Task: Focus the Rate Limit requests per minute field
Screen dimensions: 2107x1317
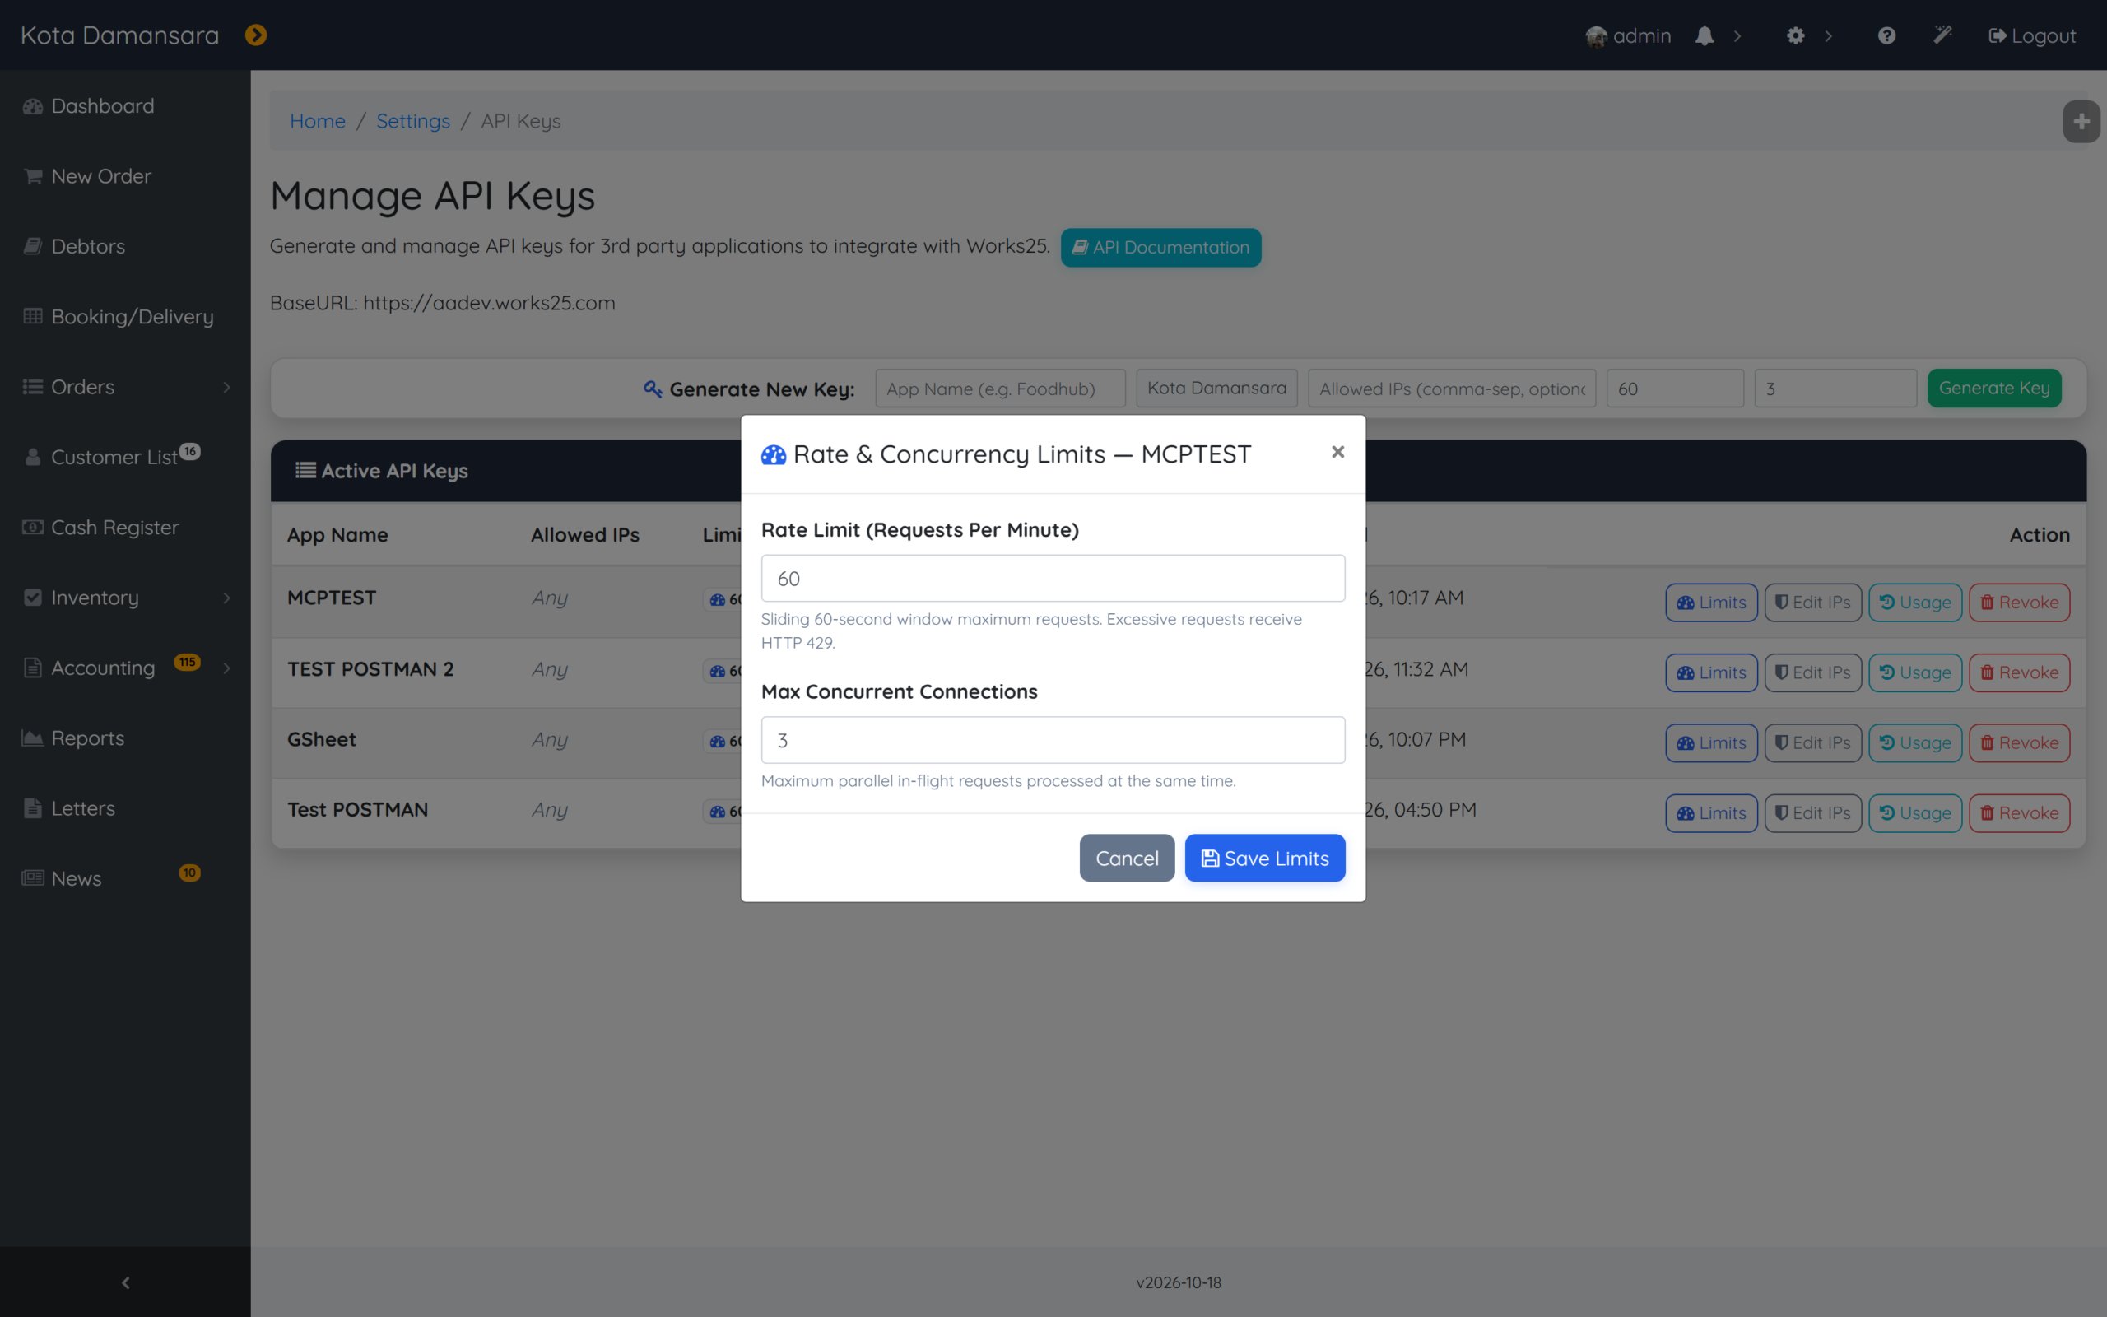Action: tap(1053, 579)
